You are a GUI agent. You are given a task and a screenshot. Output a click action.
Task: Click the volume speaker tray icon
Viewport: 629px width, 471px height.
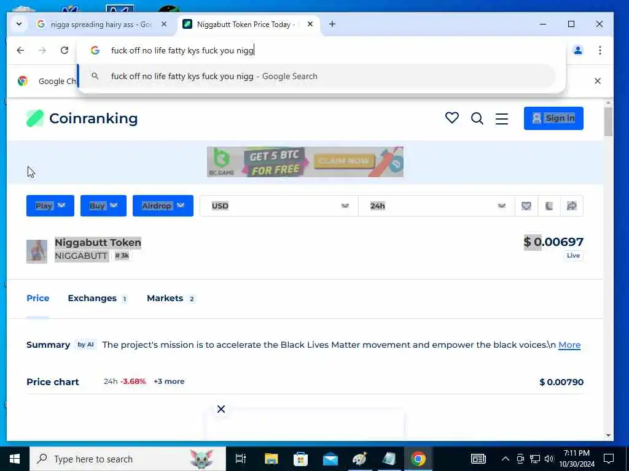click(x=549, y=459)
